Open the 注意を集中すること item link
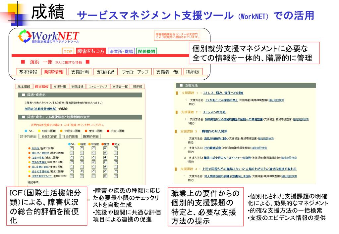Image resolution: width=339 pixels, height=234 pixels. tap(42, 176)
